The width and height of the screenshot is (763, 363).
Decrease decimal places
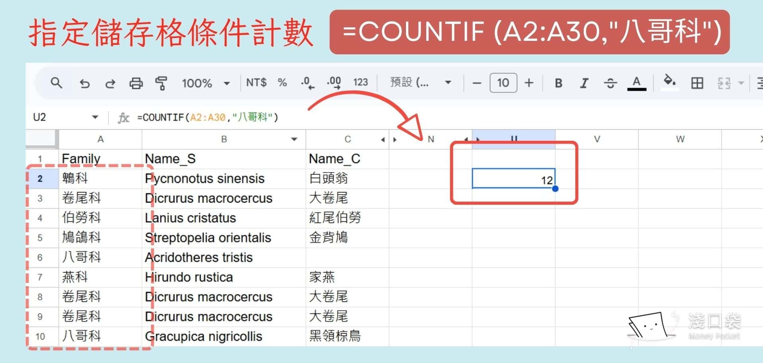point(307,83)
